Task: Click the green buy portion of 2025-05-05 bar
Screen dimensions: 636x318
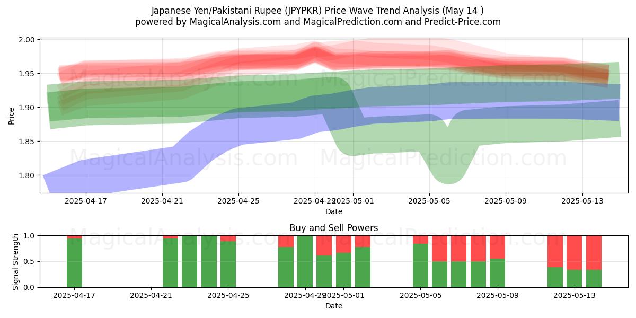Action: point(420,266)
